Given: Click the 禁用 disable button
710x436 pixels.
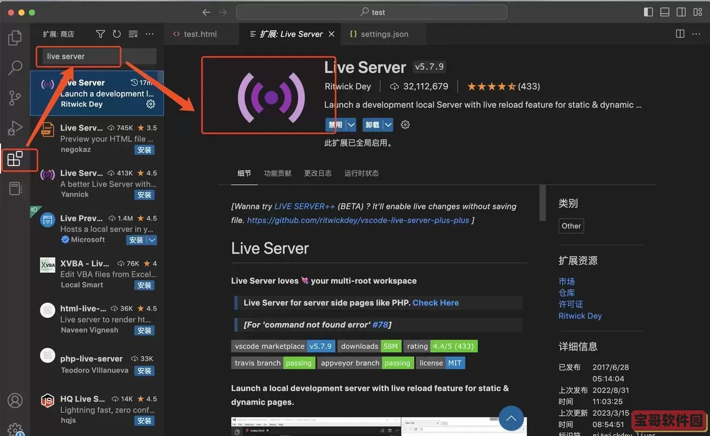Looking at the screenshot, I should [x=336, y=125].
